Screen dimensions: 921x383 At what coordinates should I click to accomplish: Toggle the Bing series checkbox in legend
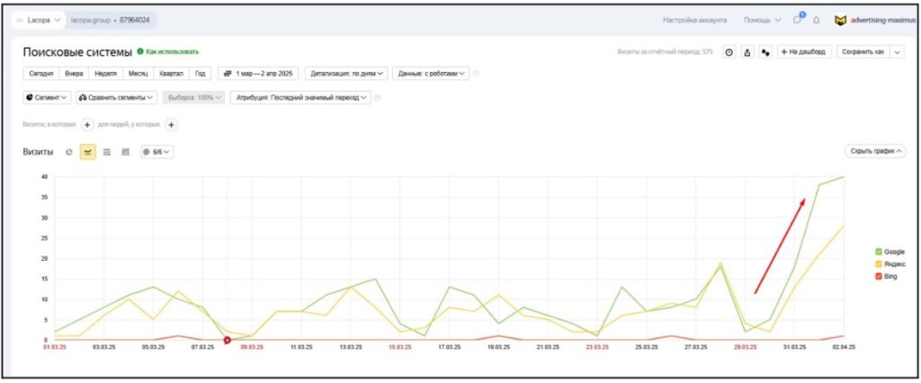click(x=877, y=277)
